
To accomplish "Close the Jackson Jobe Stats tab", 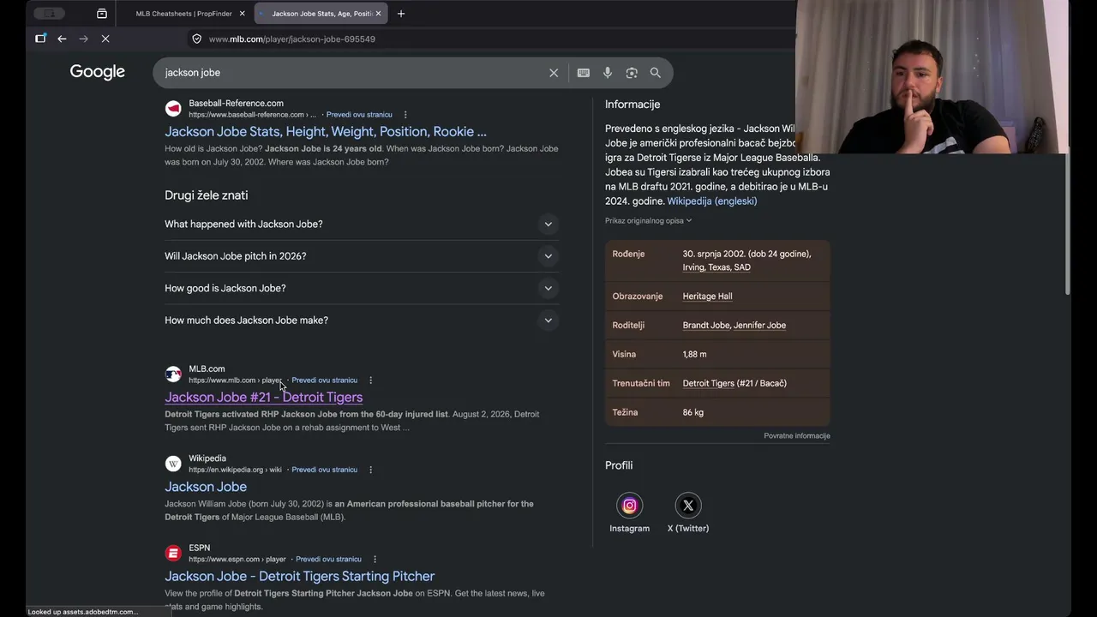I will click(x=380, y=14).
